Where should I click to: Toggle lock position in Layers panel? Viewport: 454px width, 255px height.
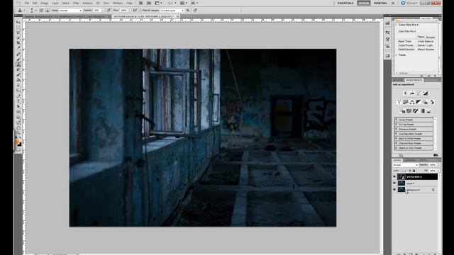[410, 171]
